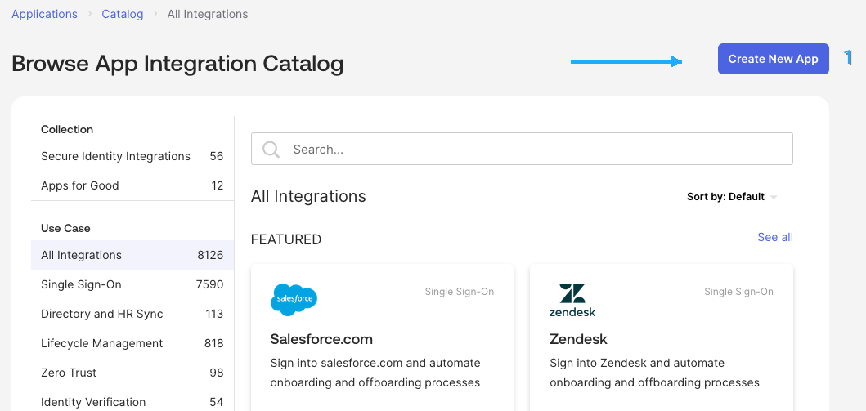Click the All Integrations breadcrumb text
This screenshot has height=411, width=866.
[x=208, y=15]
